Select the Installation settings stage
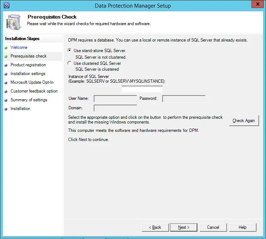 [28, 74]
